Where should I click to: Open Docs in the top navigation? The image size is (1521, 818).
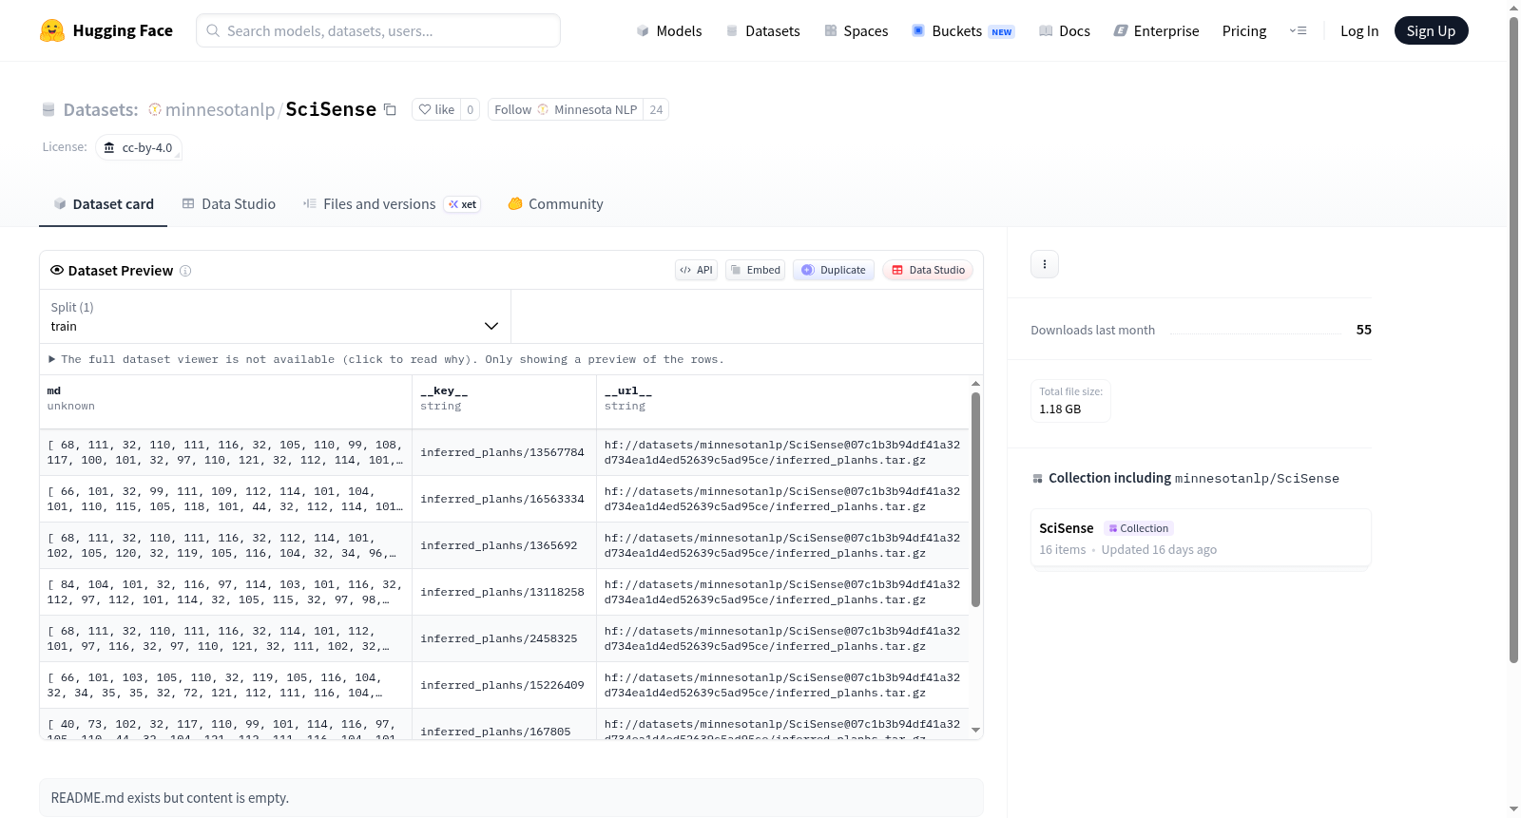pos(1065,30)
